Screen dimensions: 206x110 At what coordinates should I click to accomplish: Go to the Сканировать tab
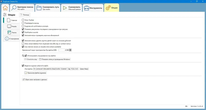[72, 8]
